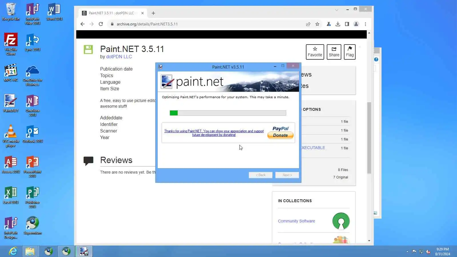The image size is (457, 257).
Task: Open the browser extensions flask icon
Action: (329, 24)
